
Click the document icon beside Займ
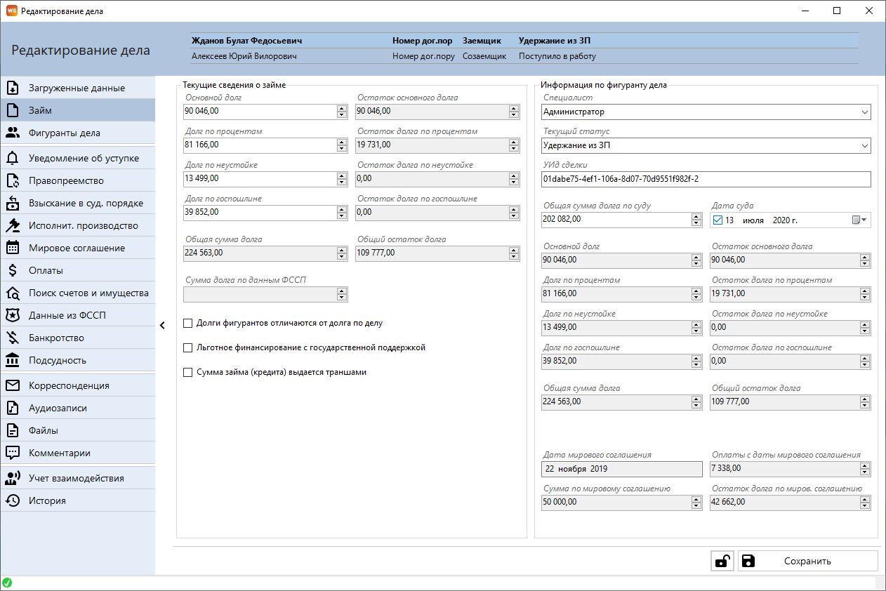pos(13,110)
